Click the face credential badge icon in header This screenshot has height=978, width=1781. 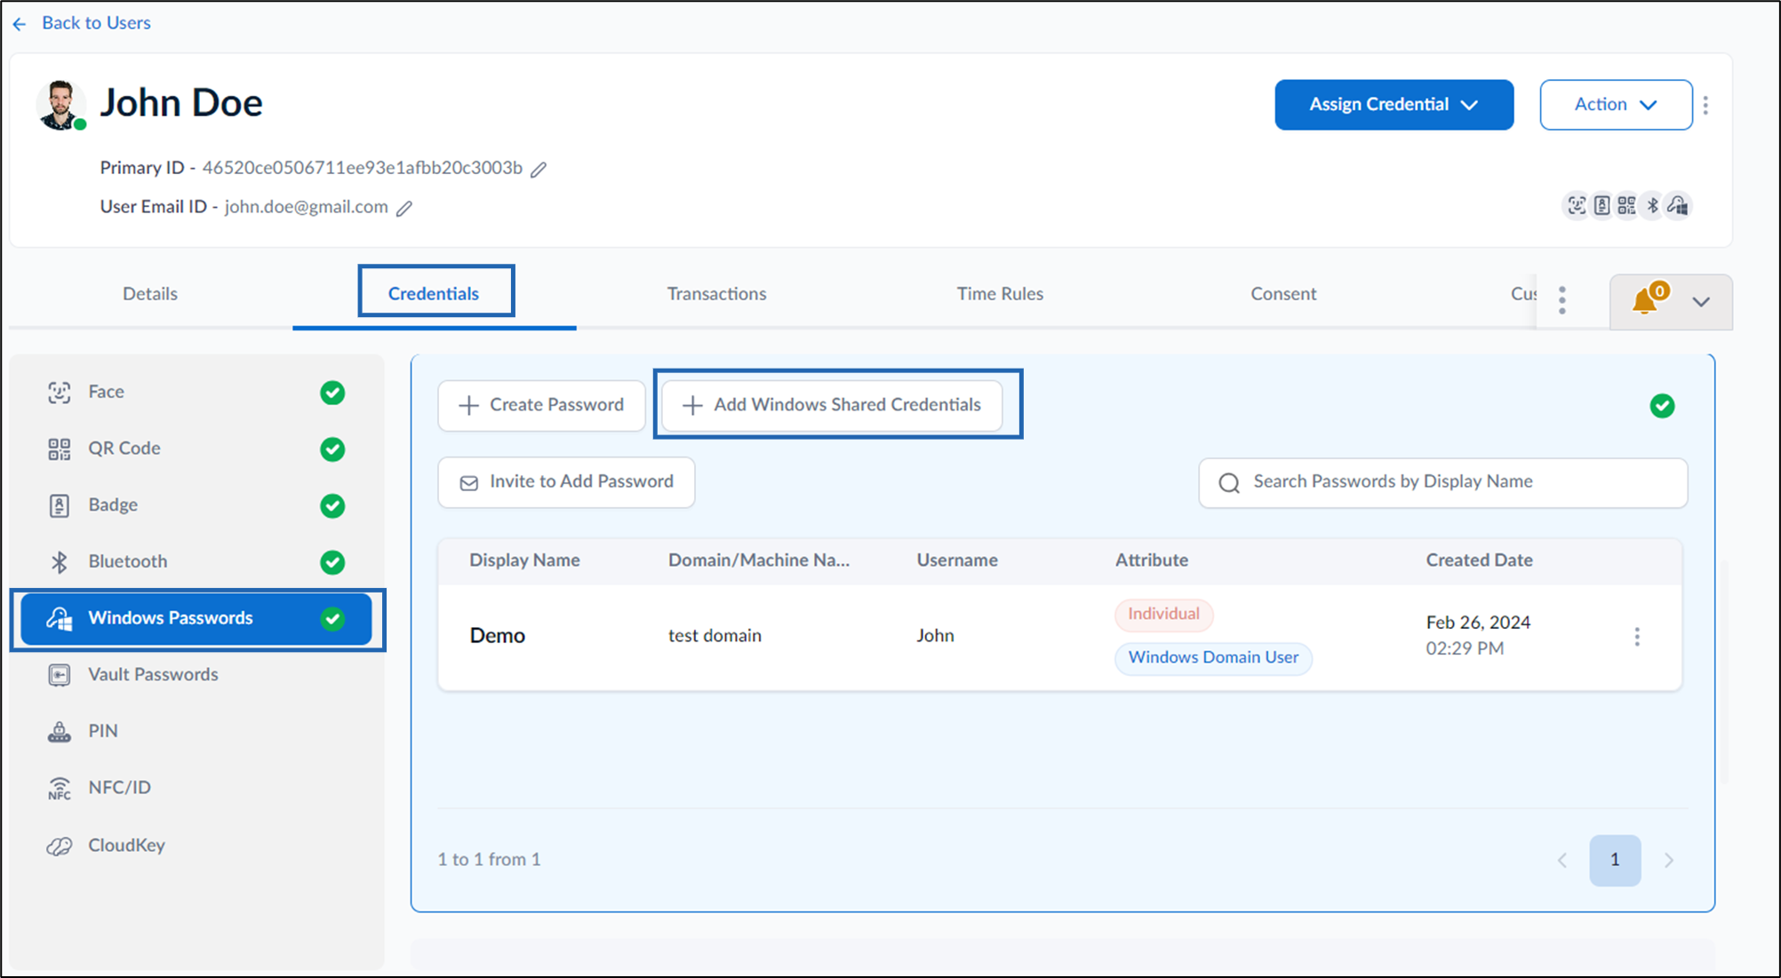pos(1577,206)
